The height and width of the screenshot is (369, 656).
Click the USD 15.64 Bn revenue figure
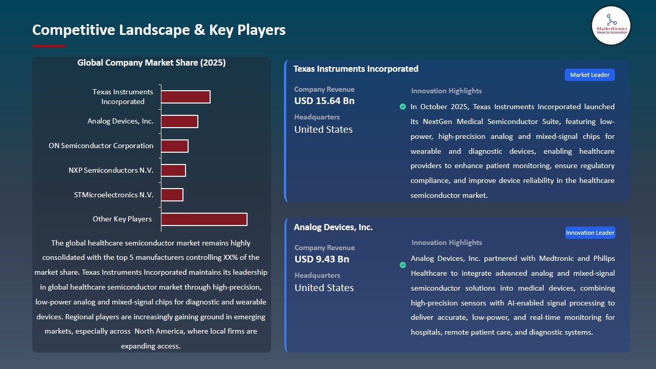coord(324,100)
